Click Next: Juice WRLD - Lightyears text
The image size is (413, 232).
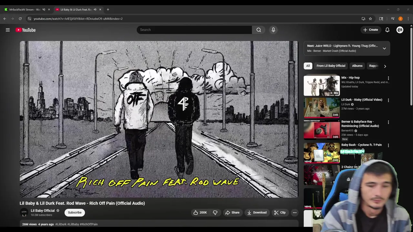pos(342,46)
